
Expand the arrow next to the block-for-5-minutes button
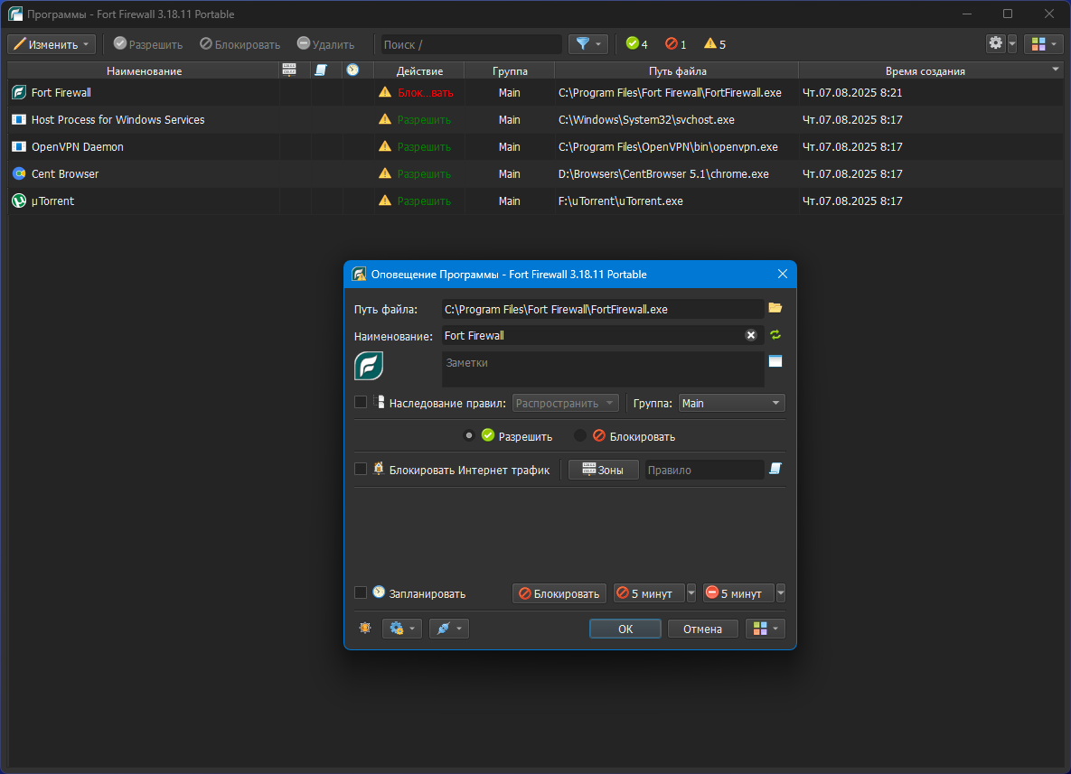(691, 593)
